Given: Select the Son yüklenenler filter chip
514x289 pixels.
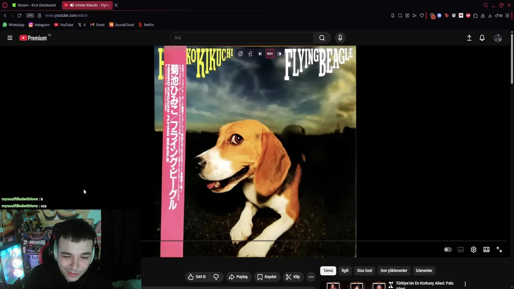Looking at the screenshot, I should point(394,271).
